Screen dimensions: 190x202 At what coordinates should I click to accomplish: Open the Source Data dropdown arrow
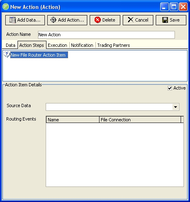click(175, 107)
